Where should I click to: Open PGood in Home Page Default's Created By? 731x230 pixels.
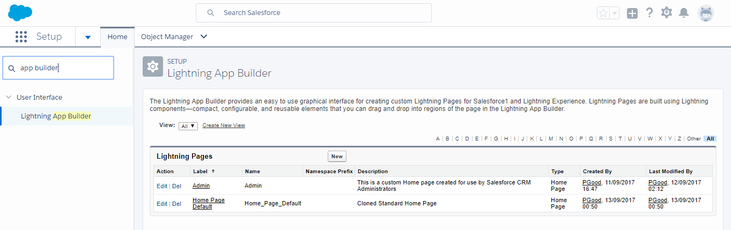pyautogui.click(x=592, y=200)
